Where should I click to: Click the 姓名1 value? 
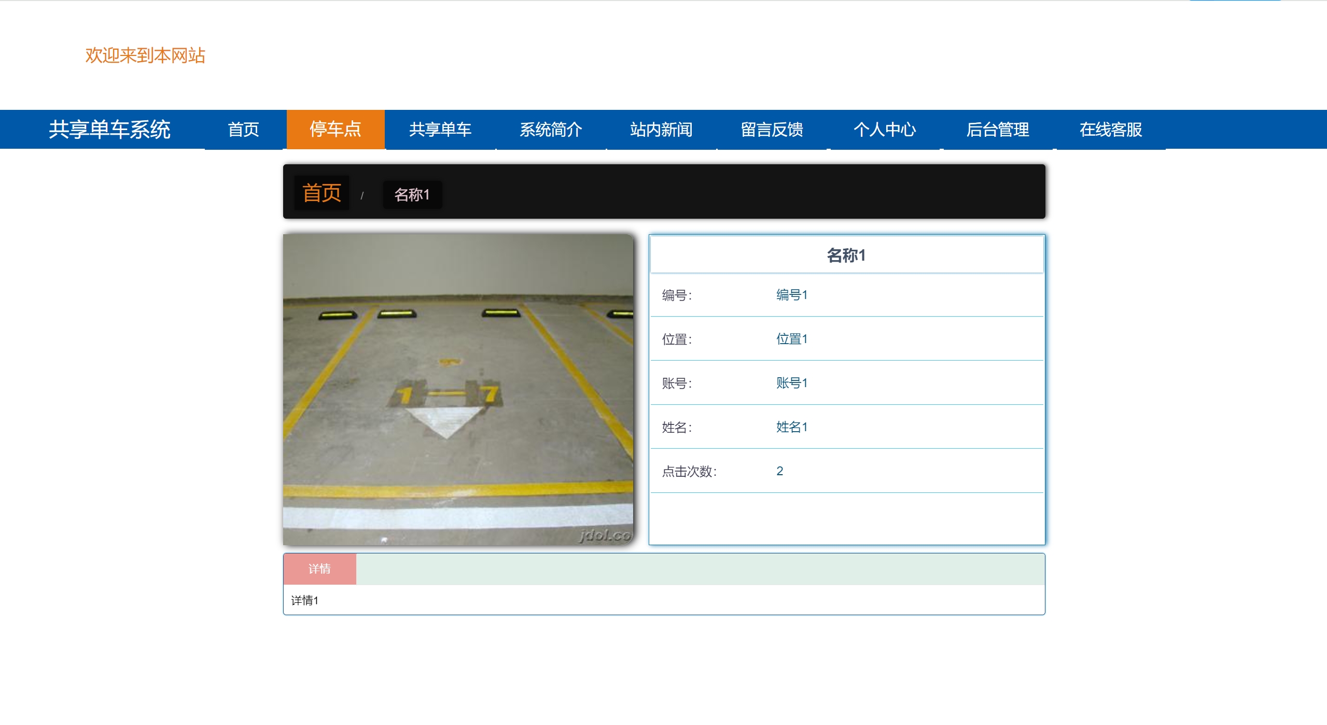(791, 427)
